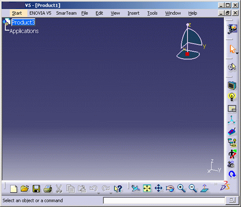Screen dimensions: 241x207
Task: Click the Print icon
Action: (48, 189)
